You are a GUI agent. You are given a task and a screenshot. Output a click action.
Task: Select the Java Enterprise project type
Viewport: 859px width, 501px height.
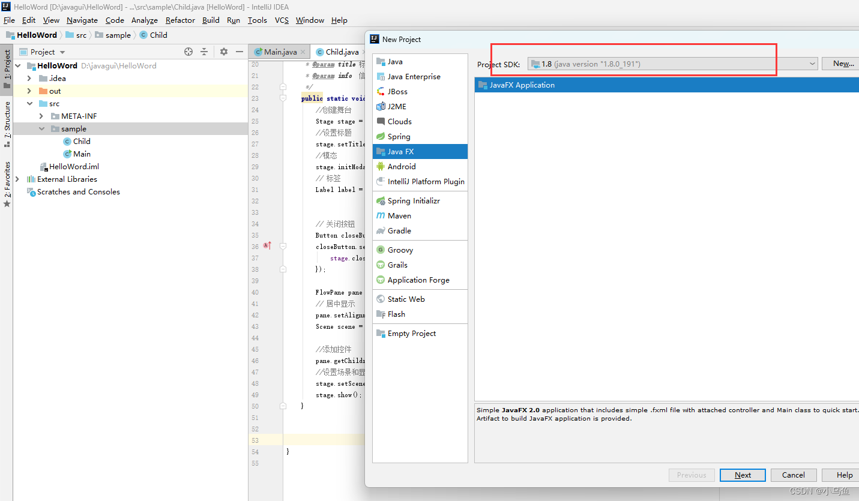(x=420, y=76)
